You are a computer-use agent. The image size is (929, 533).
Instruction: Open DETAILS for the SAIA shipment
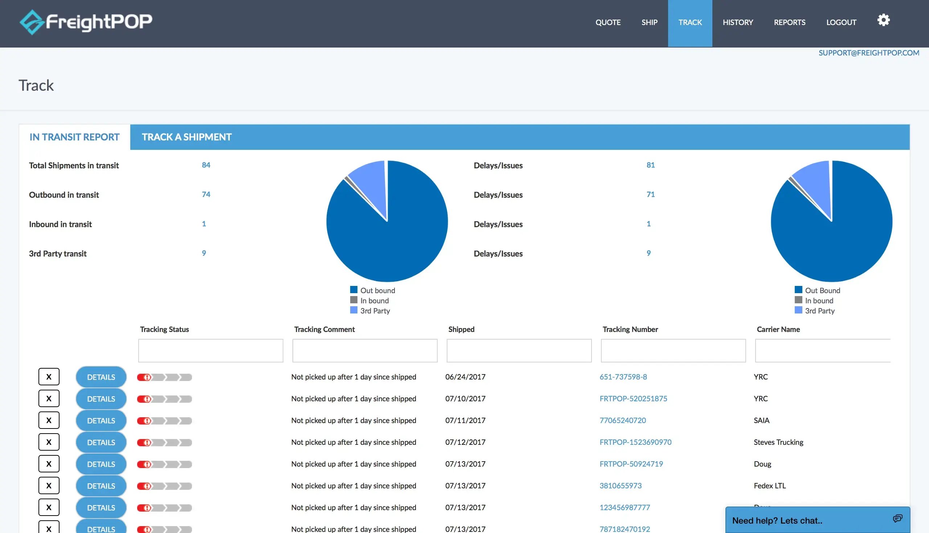(x=101, y=421)
